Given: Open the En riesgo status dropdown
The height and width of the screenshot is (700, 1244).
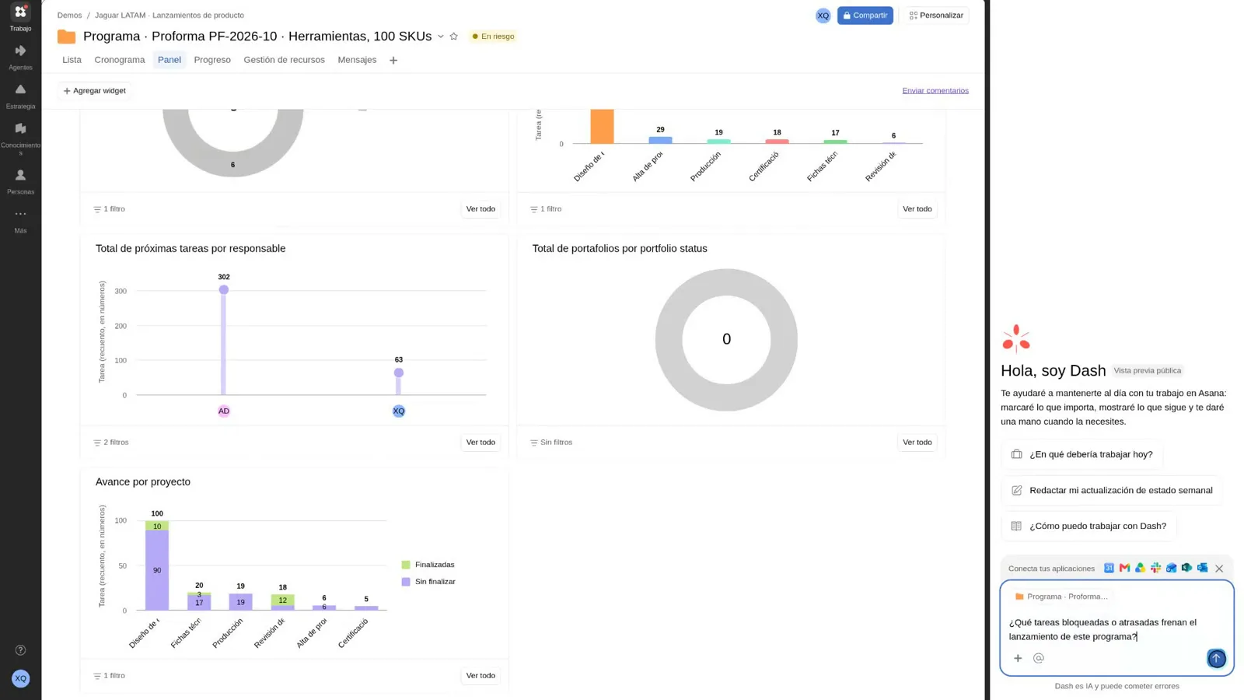Looking at the screenshot, I should (493, 37).
